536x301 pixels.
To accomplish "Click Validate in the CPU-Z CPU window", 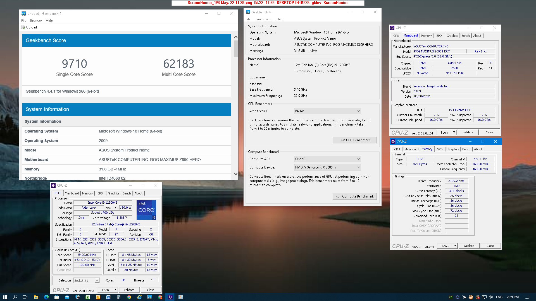I will [x=129, y=290].
